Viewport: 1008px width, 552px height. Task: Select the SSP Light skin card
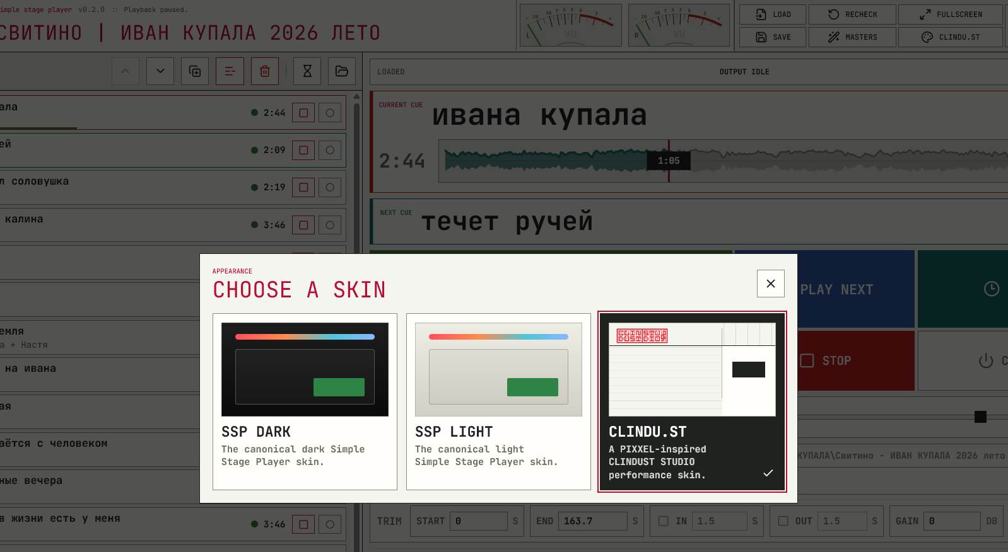[x=498, y=401]
